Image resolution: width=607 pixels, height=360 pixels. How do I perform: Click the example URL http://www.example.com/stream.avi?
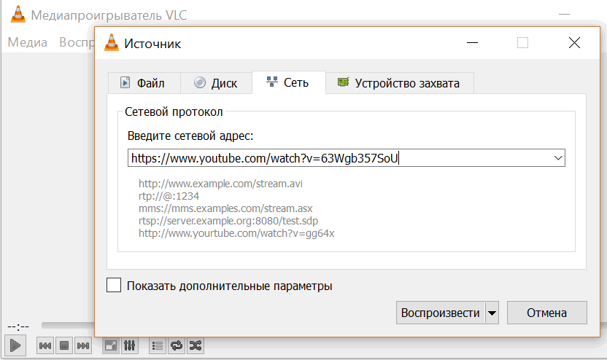click(x=220, y=184)
